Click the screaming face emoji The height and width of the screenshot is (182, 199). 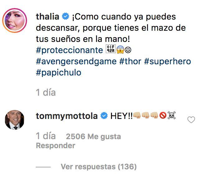click(120, 50)
